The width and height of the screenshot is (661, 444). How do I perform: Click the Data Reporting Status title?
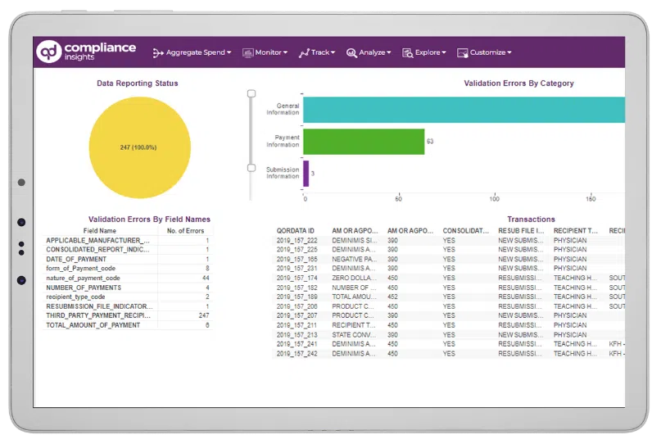[138, 84]
